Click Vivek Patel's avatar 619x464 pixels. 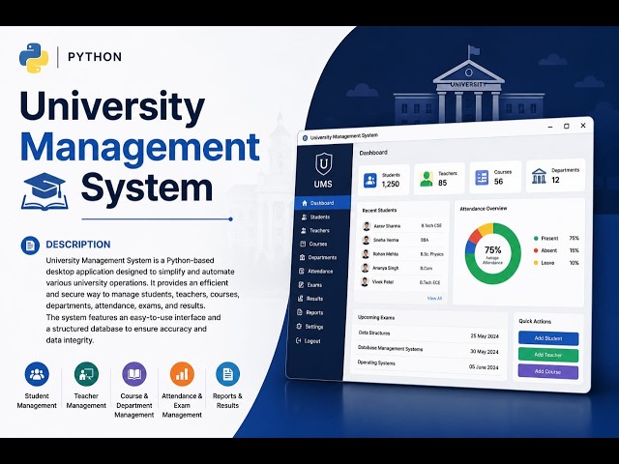point(365,281)
